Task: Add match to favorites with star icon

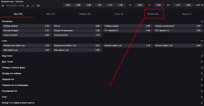Action: [3, 5]
